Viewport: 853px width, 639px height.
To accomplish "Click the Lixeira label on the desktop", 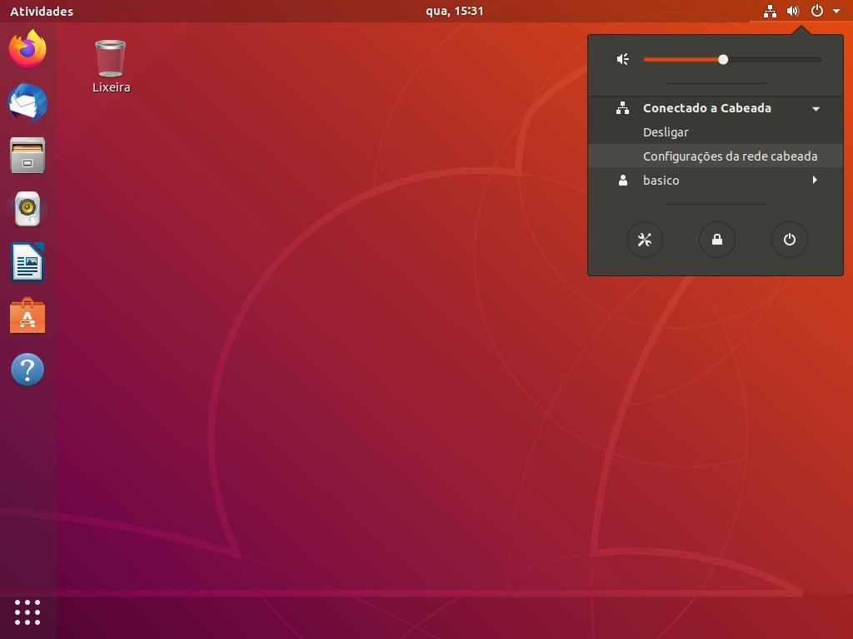I will tap(111, 87).
